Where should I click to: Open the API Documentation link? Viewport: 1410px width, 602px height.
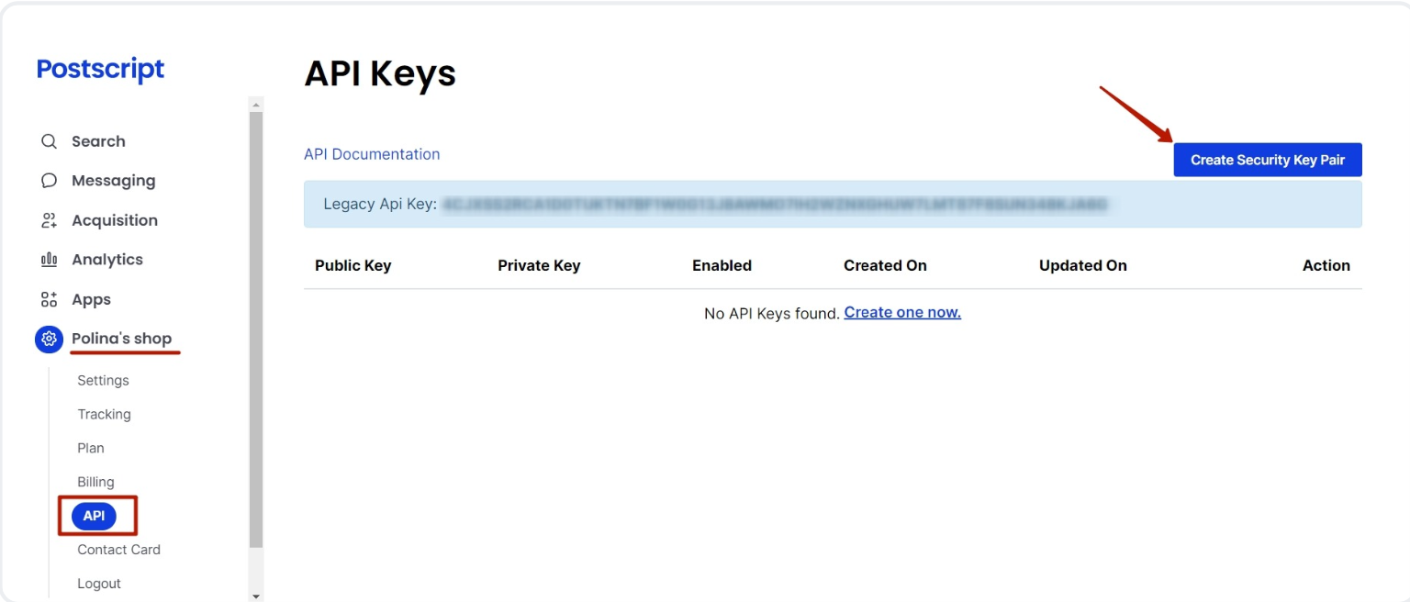tap(372, 154)
